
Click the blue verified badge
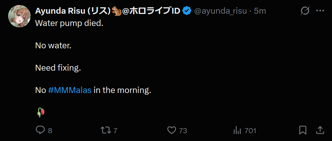187,11
